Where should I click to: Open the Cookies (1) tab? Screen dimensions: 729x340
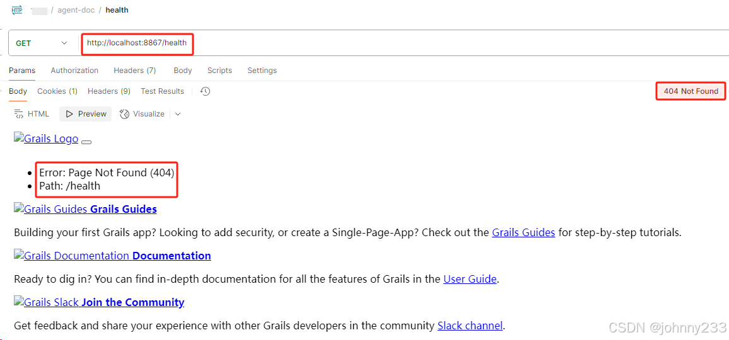coord(57,91)
